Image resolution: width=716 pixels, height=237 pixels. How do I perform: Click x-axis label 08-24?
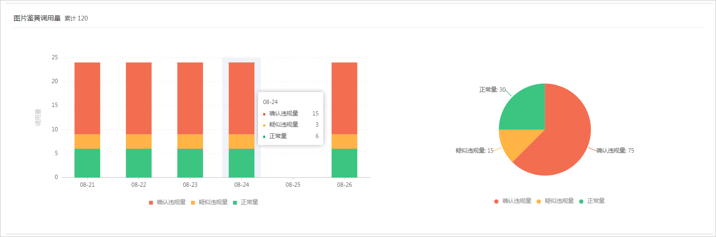point(241,185)
